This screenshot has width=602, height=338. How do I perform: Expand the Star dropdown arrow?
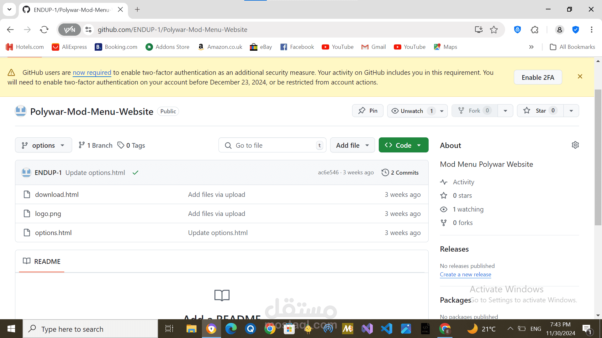[x=571, y=110]
